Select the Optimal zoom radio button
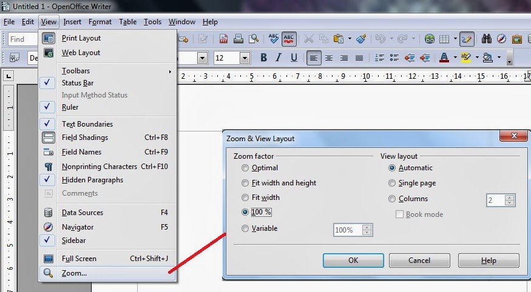Image resolution: width=531 pixels, height=292 pixels. [x=245, y=168]
